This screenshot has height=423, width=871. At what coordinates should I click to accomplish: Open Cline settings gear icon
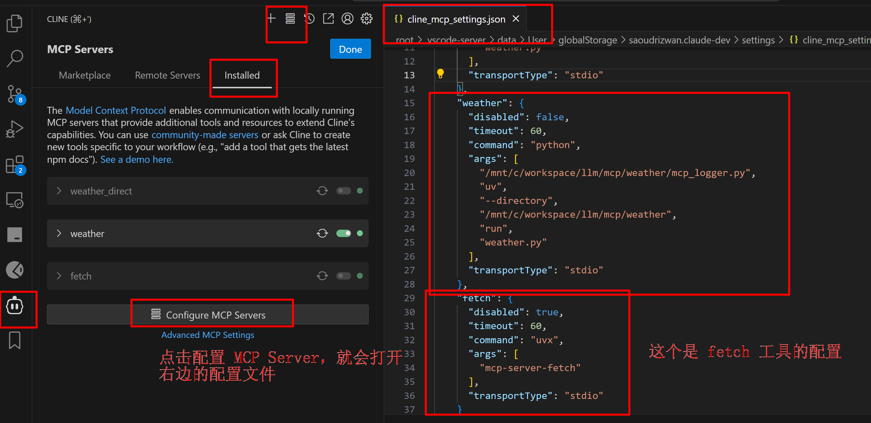[366, 18]
